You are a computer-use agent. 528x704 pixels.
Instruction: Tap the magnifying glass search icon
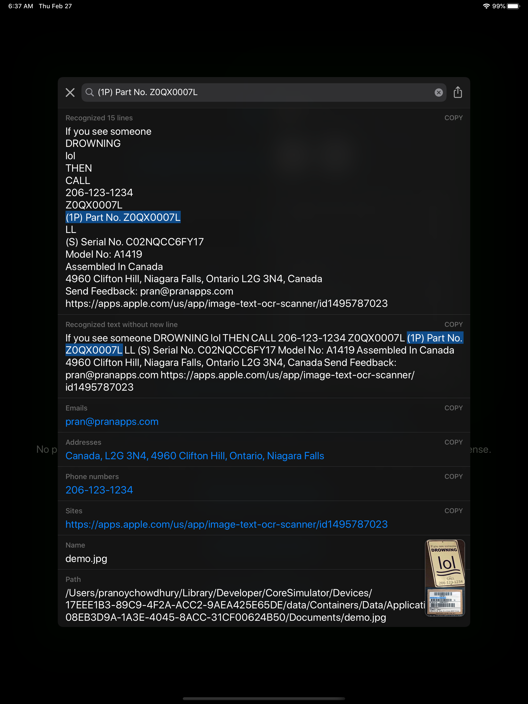pyautogui.click(x=89, y=92)
